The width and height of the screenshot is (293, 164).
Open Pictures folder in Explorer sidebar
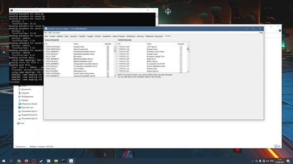[x=27, y=97]
